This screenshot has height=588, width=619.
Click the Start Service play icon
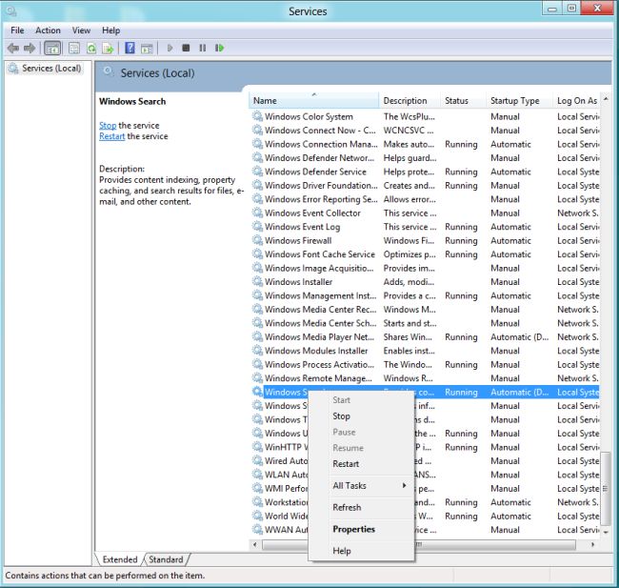[170, 48]
